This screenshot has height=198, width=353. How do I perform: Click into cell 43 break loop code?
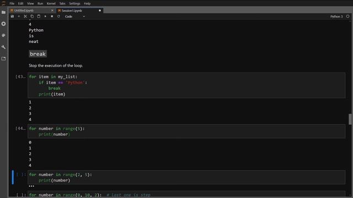pos(186,85)
